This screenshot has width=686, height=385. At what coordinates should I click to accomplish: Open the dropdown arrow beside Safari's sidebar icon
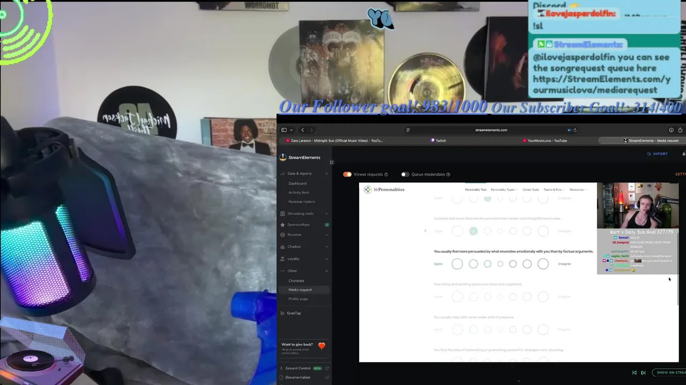[x=291, y=130]
